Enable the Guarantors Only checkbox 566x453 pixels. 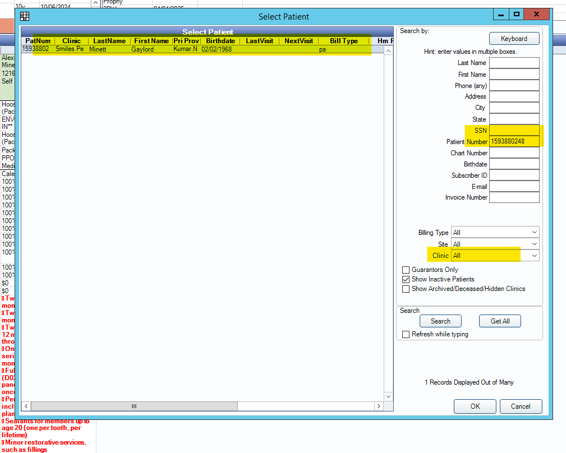tap(406, 270)
